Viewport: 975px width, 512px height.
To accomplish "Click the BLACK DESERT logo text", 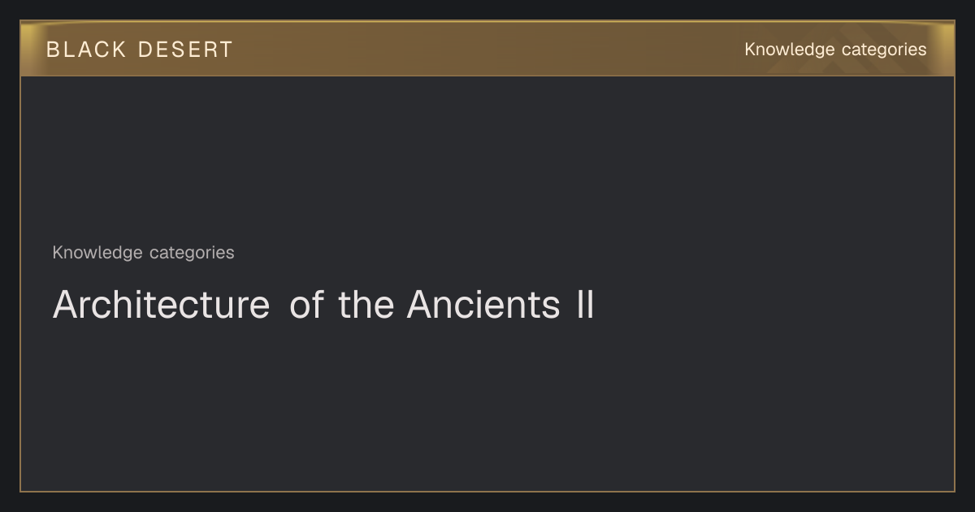I will (x=139, y=50).
